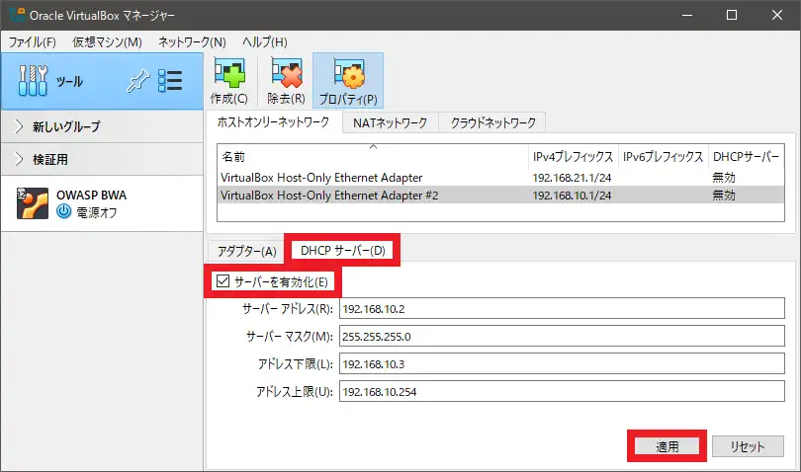Open the Tools list menu icon

pos(170,81)
